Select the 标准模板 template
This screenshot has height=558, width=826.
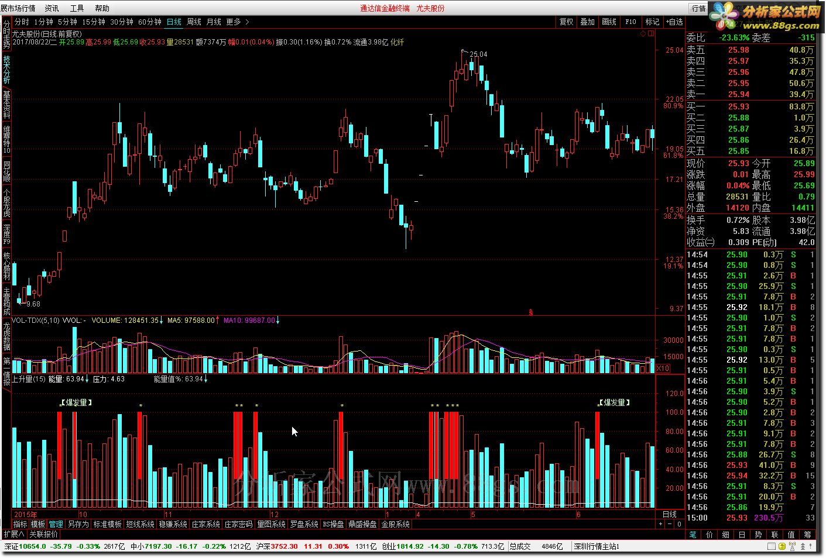107,524
